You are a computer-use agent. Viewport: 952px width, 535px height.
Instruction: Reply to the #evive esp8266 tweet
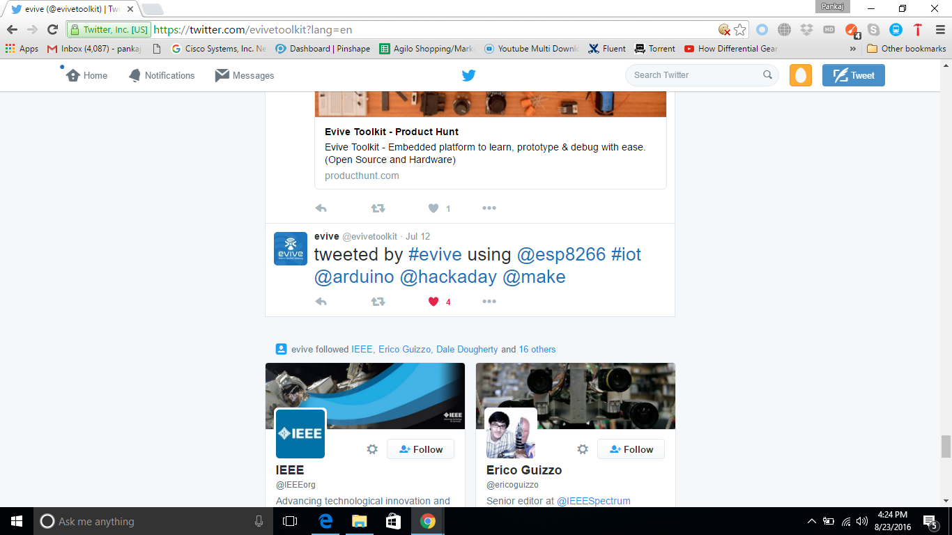click(321, 302)
